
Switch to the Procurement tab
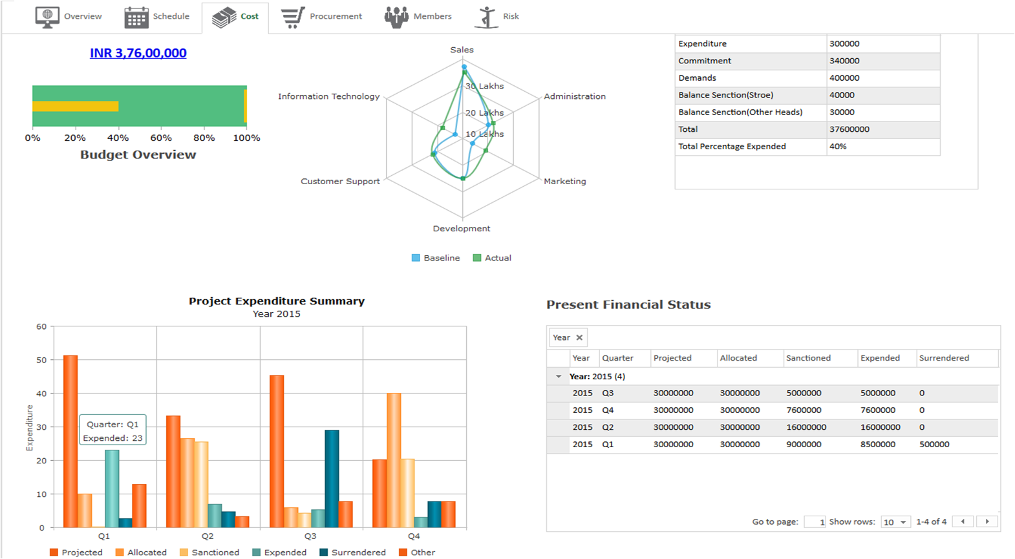tap(335, 16)
